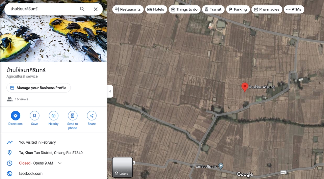Click 'Closed · Opens 9 AM' hours text
The width and height of the screenshot is (324, 179).
pos(36,163)
